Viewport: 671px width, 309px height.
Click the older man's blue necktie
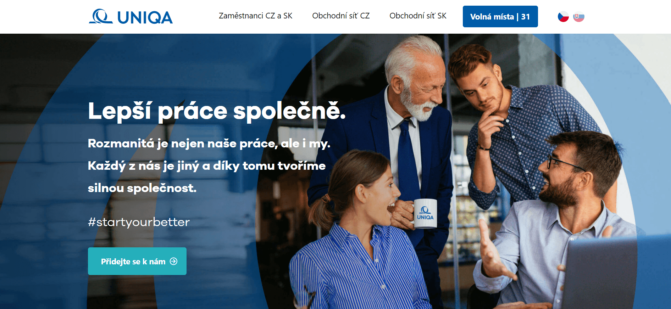coord(408,167)
